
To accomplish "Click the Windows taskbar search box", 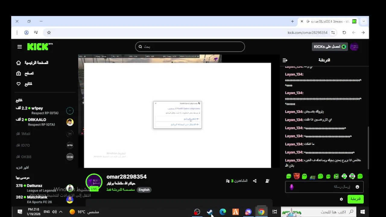I will [318, 212].
